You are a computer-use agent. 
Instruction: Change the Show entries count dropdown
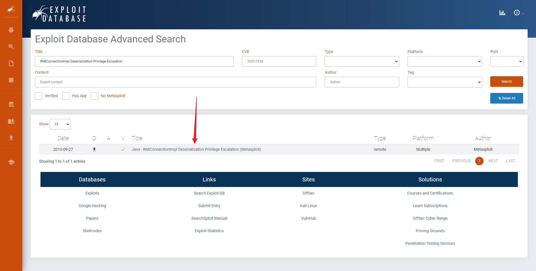coord(60,124)
